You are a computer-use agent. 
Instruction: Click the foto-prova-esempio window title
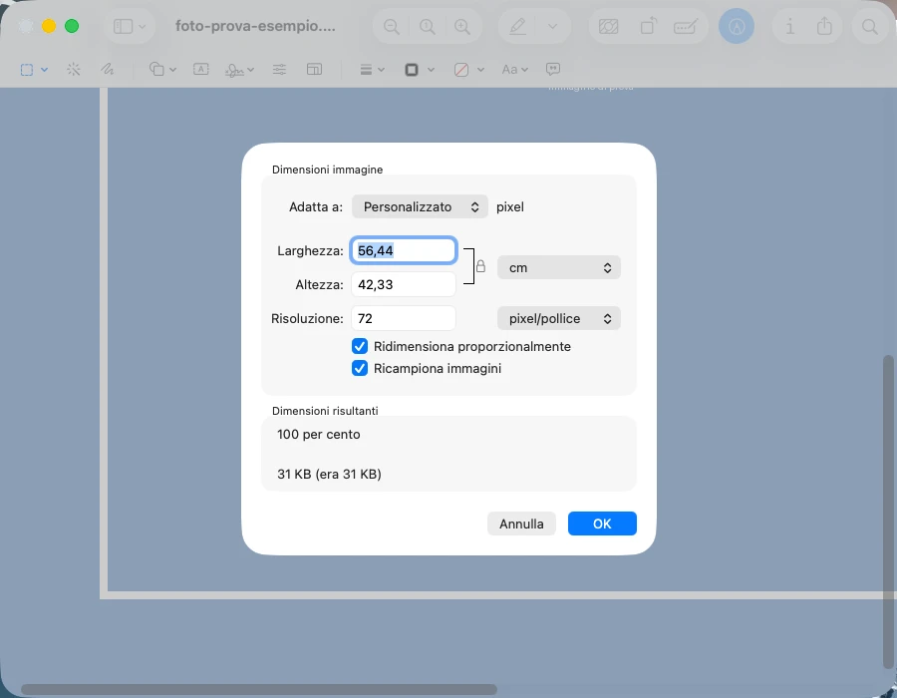pyautogui.click(x=255, y=26)
